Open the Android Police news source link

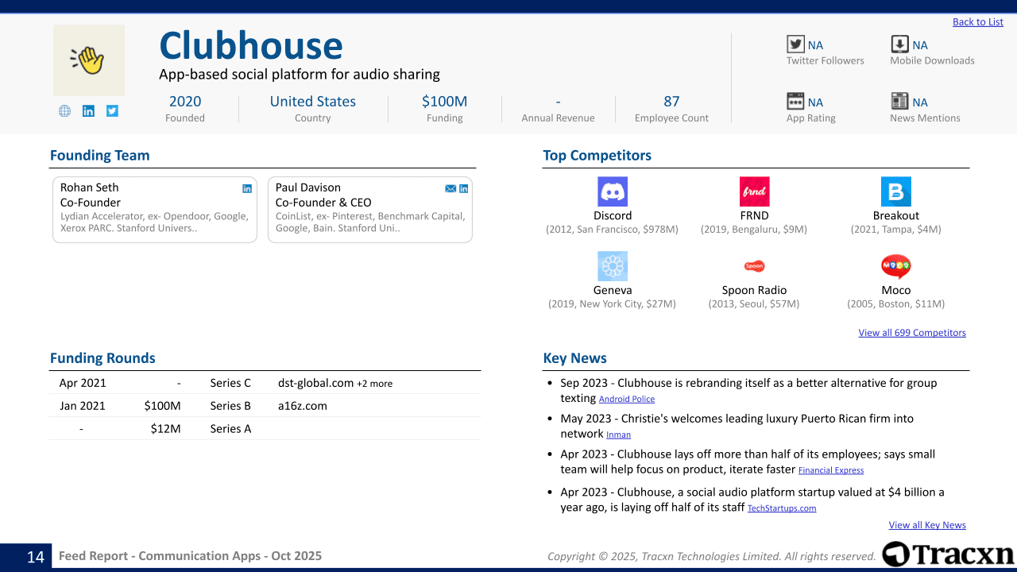627,400
